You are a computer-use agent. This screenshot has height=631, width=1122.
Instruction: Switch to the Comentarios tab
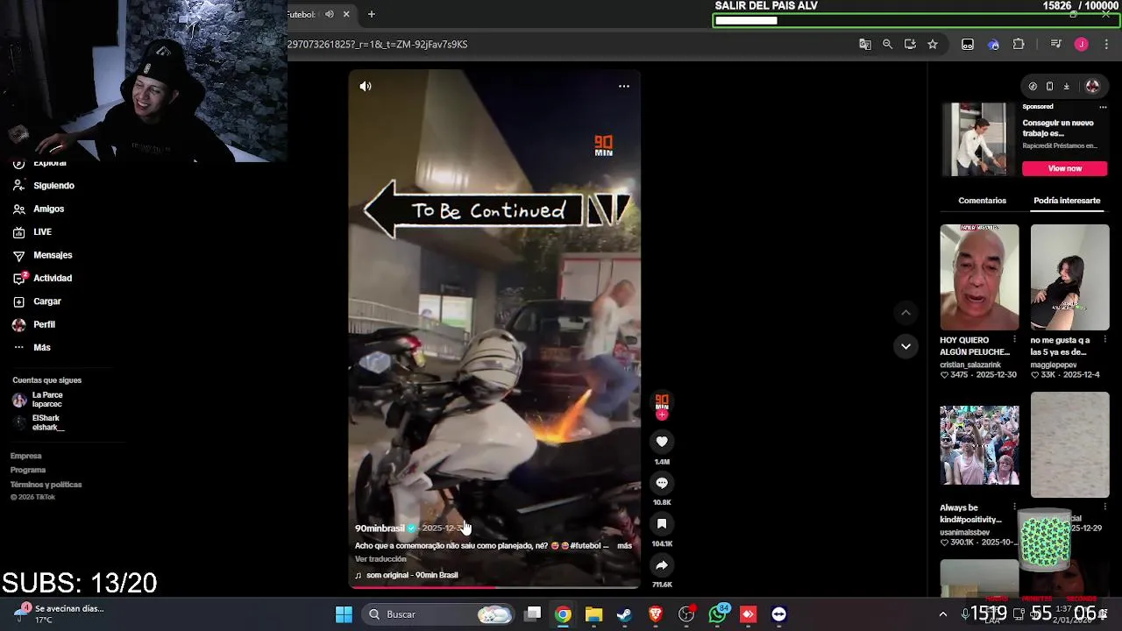click(x=982, y=201)
